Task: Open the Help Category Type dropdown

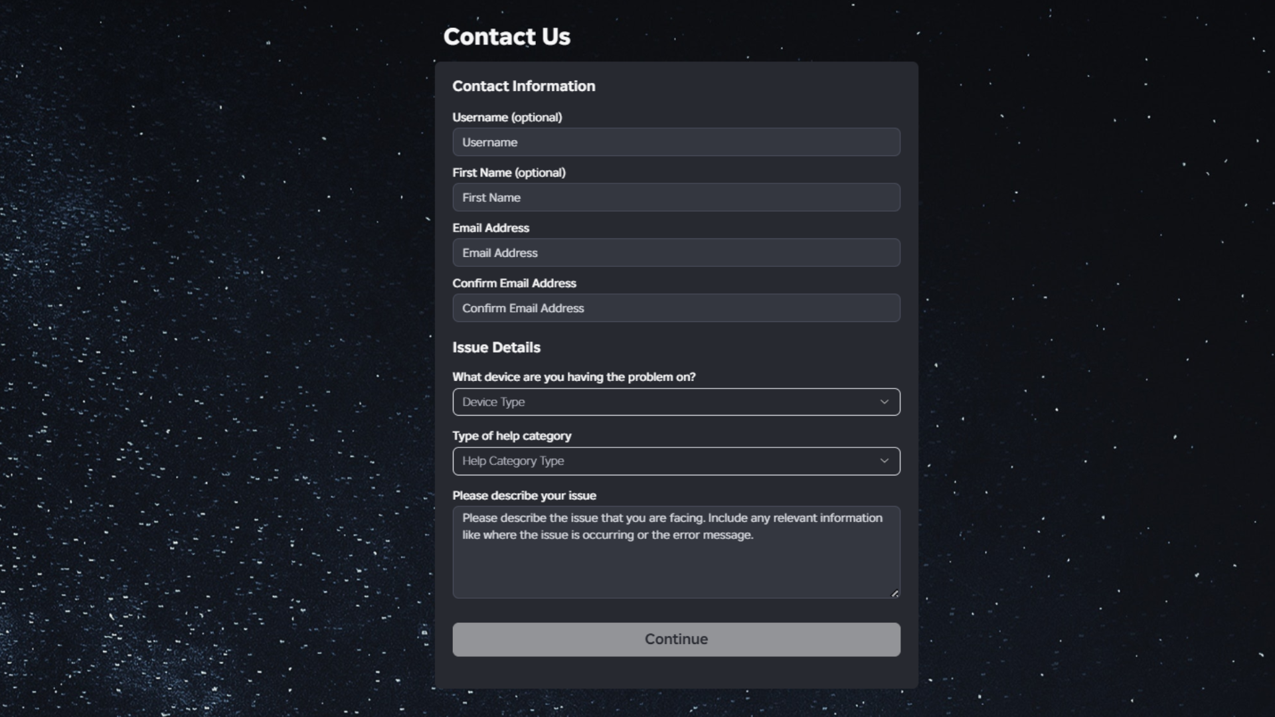Action: coord(675,461)
